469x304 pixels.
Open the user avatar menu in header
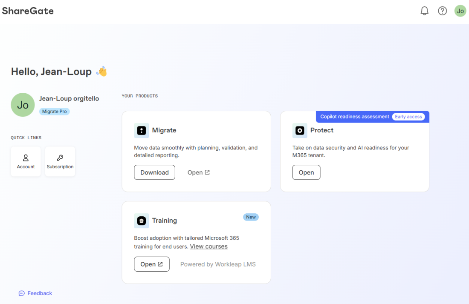click(x=460, y=11)
